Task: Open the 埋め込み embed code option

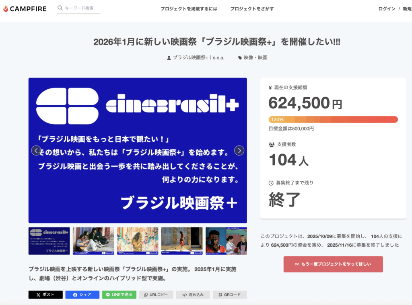Action: click(x=193, y=295)
